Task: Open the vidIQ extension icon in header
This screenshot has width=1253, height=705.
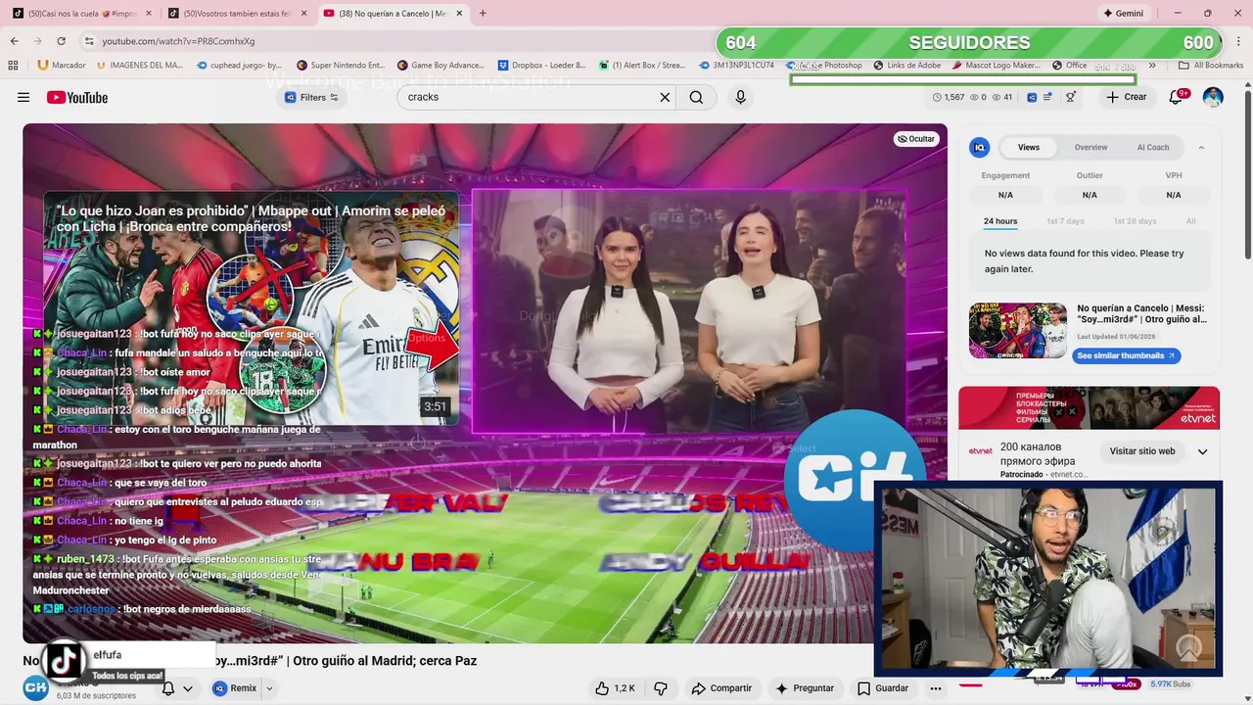Action: tap(1032, 97)
